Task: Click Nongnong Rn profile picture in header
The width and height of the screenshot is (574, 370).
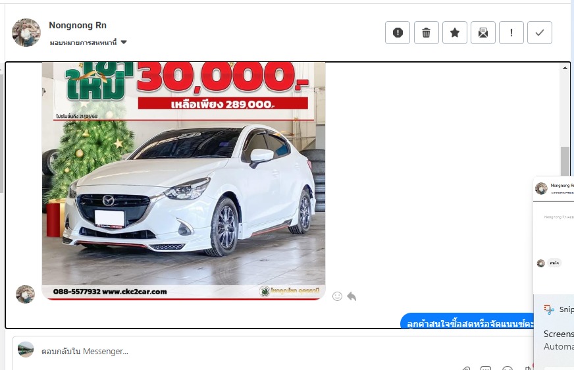Action: tap(26, 32)
